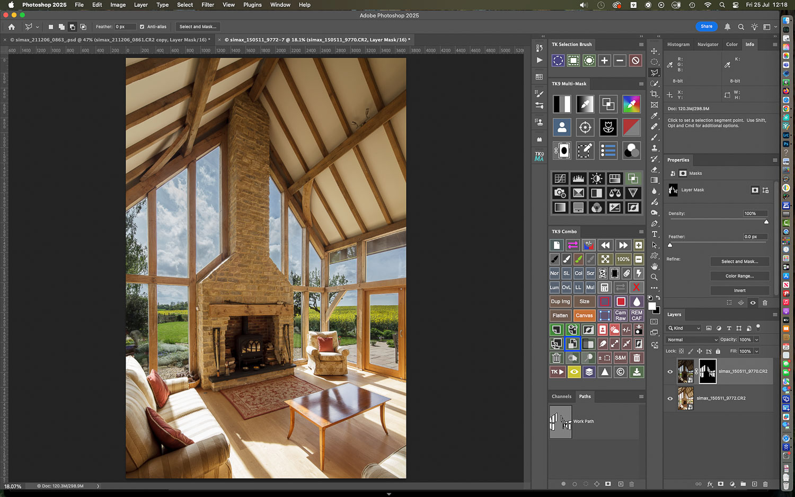Toggle the mask link on 9770 layer
Screen dimensions: 795x497
(696, 371)
